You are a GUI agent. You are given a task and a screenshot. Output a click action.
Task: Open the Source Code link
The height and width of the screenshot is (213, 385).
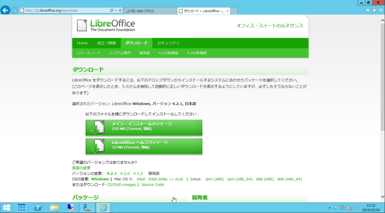[x=153, y=185]
